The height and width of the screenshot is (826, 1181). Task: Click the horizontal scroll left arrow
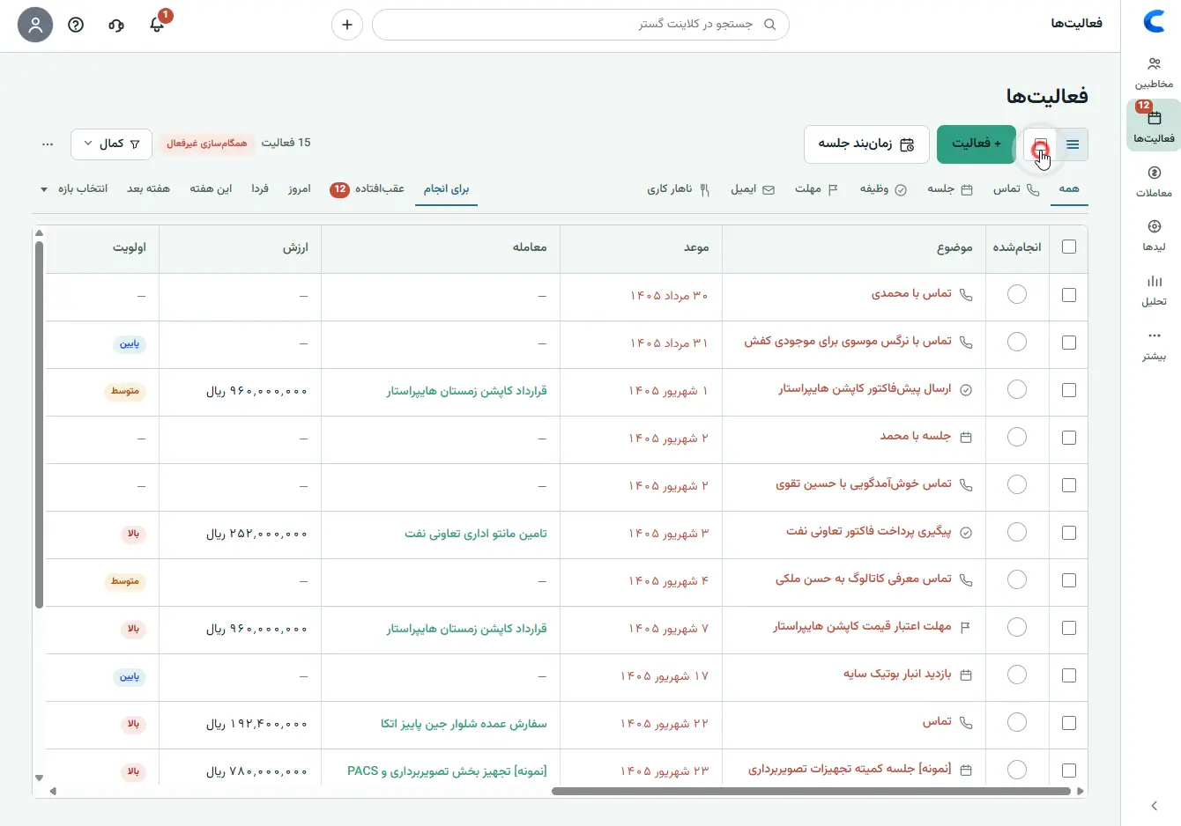53,791
